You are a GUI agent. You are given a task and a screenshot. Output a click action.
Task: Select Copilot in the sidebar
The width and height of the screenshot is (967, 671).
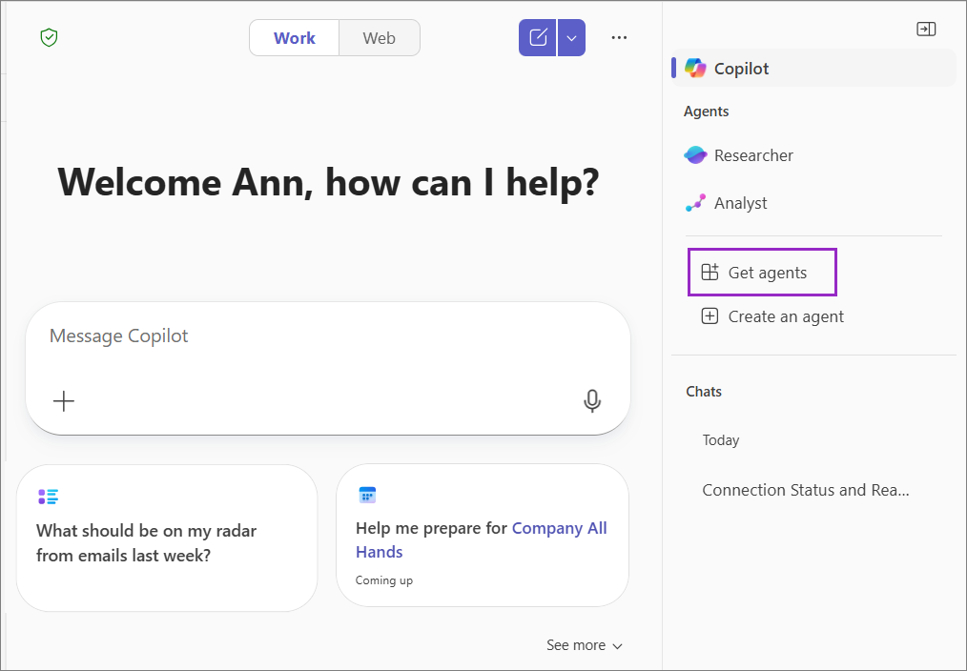[x=813, y=68]
